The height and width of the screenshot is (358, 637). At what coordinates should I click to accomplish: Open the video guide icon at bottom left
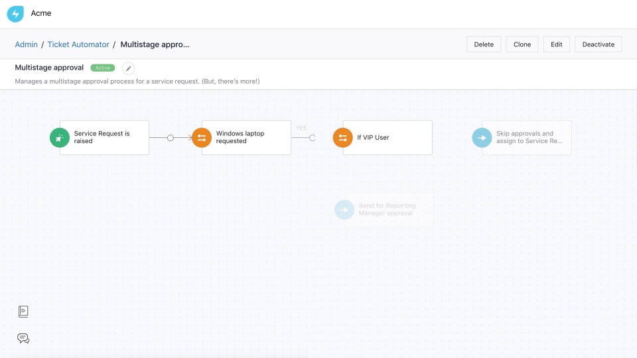[x=23, y=312]
